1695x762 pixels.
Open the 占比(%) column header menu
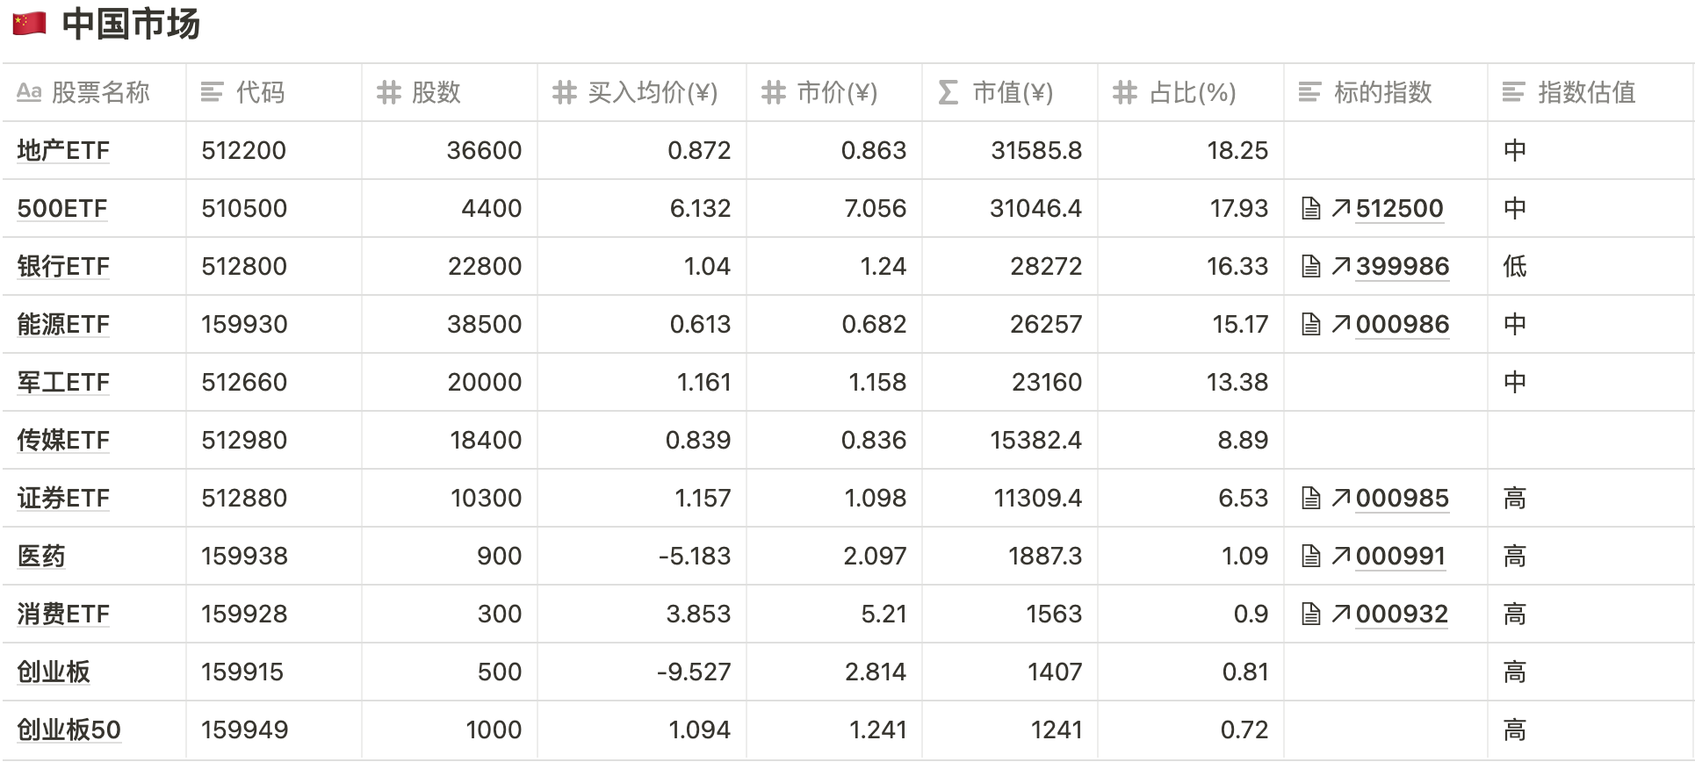click(x=1192, y=92)
